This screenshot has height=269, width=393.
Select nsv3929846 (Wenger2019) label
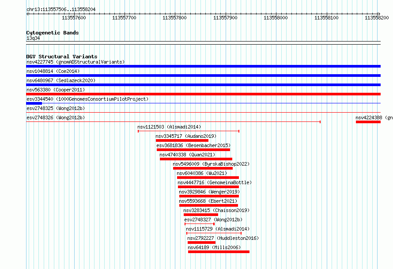pyautogui.click(x=209, y=192)
